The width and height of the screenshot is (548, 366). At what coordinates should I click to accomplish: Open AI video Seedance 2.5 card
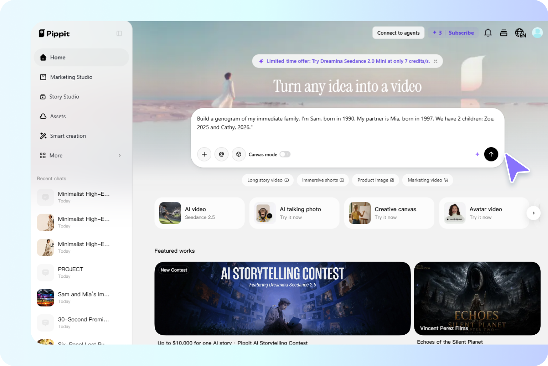click(200, 213)
